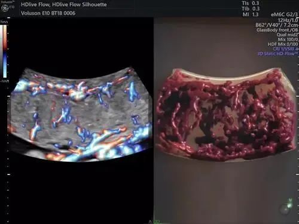The height and width of the screenshot is (224, 299).
Task: Click the TIs 0.3 thermal index readout
Action: click(x=251, y=3)
